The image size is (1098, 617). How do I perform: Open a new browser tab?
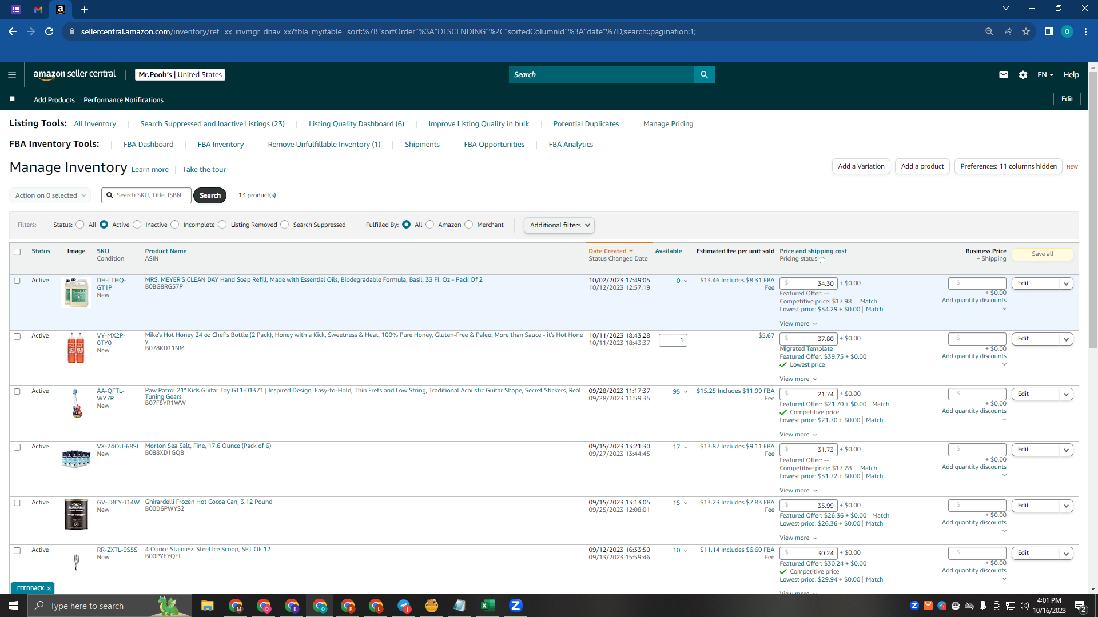(x=85, y=10)
